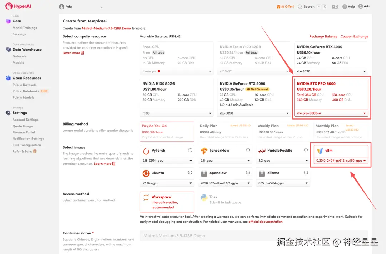Open the rtx-3090 dropdown
Image resolution: width=386 pixels, height=254 pixels.
point(331,71)
